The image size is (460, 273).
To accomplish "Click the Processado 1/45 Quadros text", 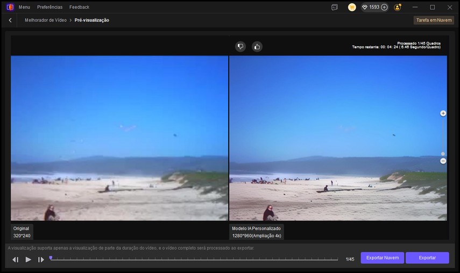I will tap(419, 44).
